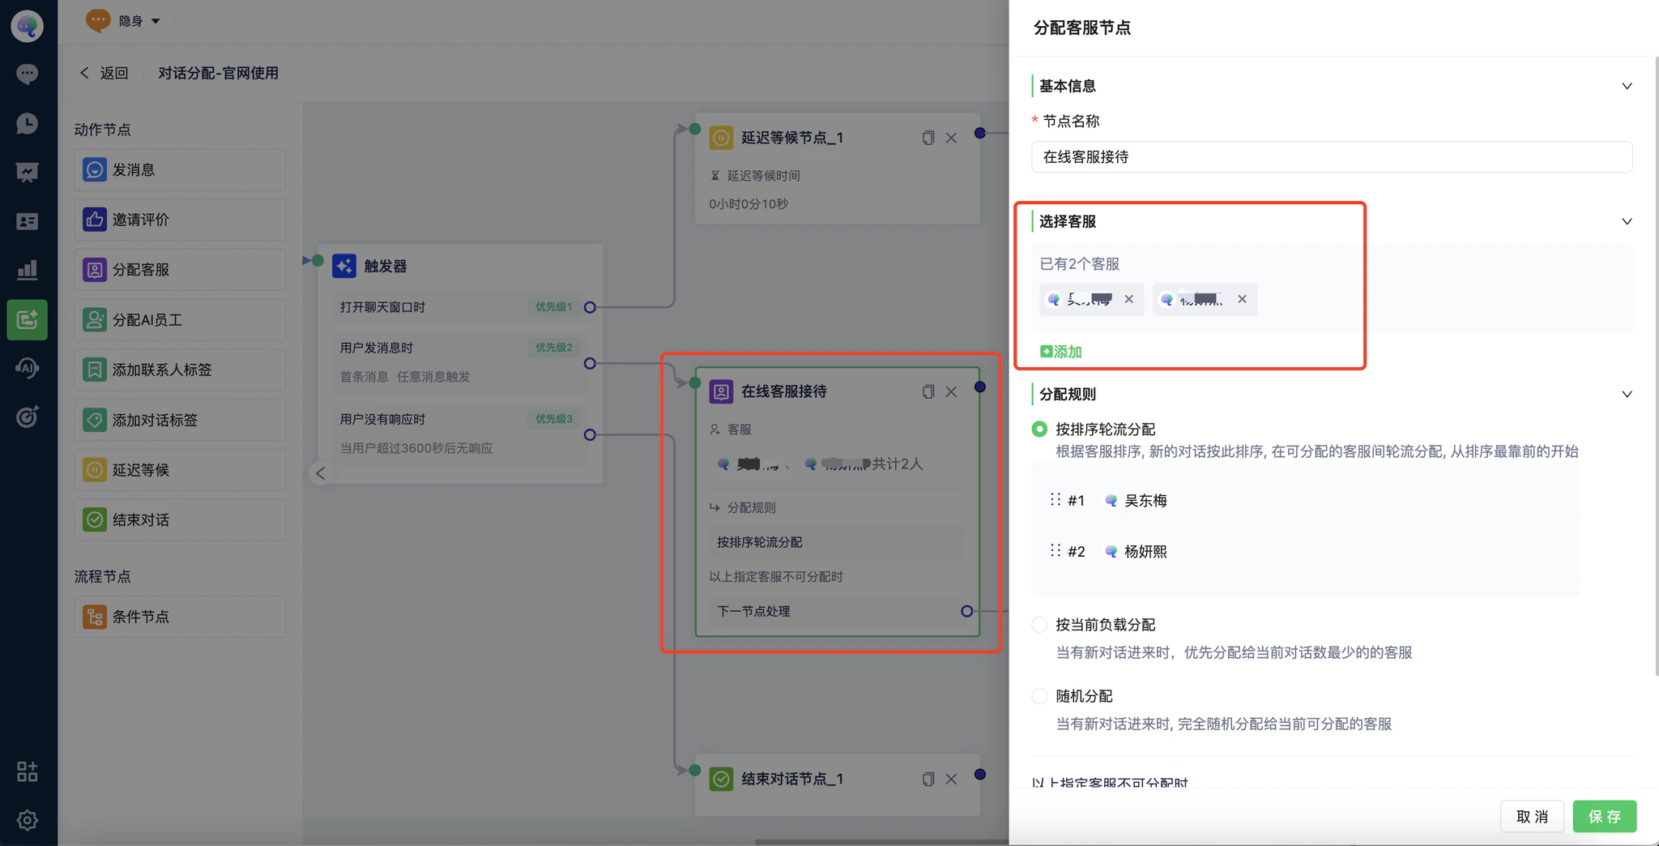Go back with the 返回 link

click(x=104, y=73)
